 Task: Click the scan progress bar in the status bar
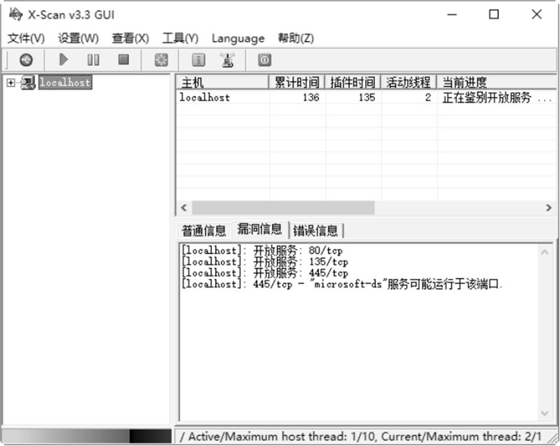(x=87, y=436)
